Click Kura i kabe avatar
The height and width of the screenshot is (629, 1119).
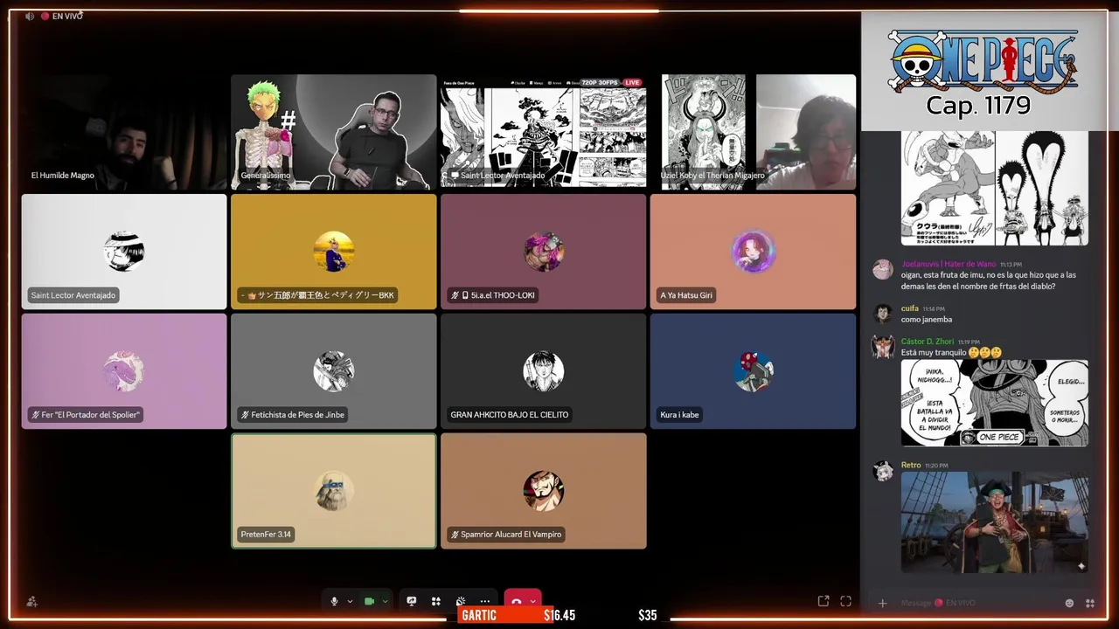[x=754, y=371]
